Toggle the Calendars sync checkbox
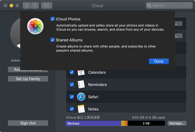 point(72,73)
